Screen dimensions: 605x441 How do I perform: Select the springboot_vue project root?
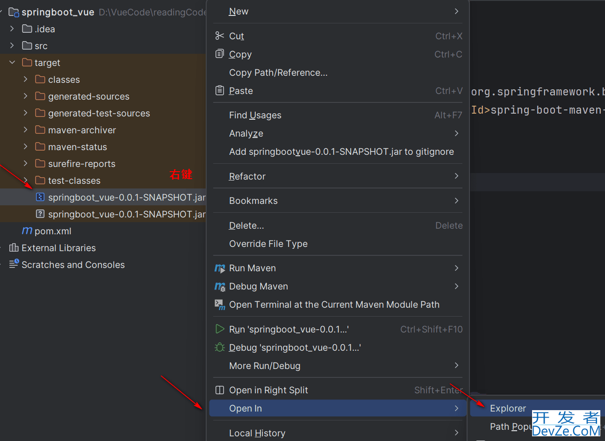point(58,12)
